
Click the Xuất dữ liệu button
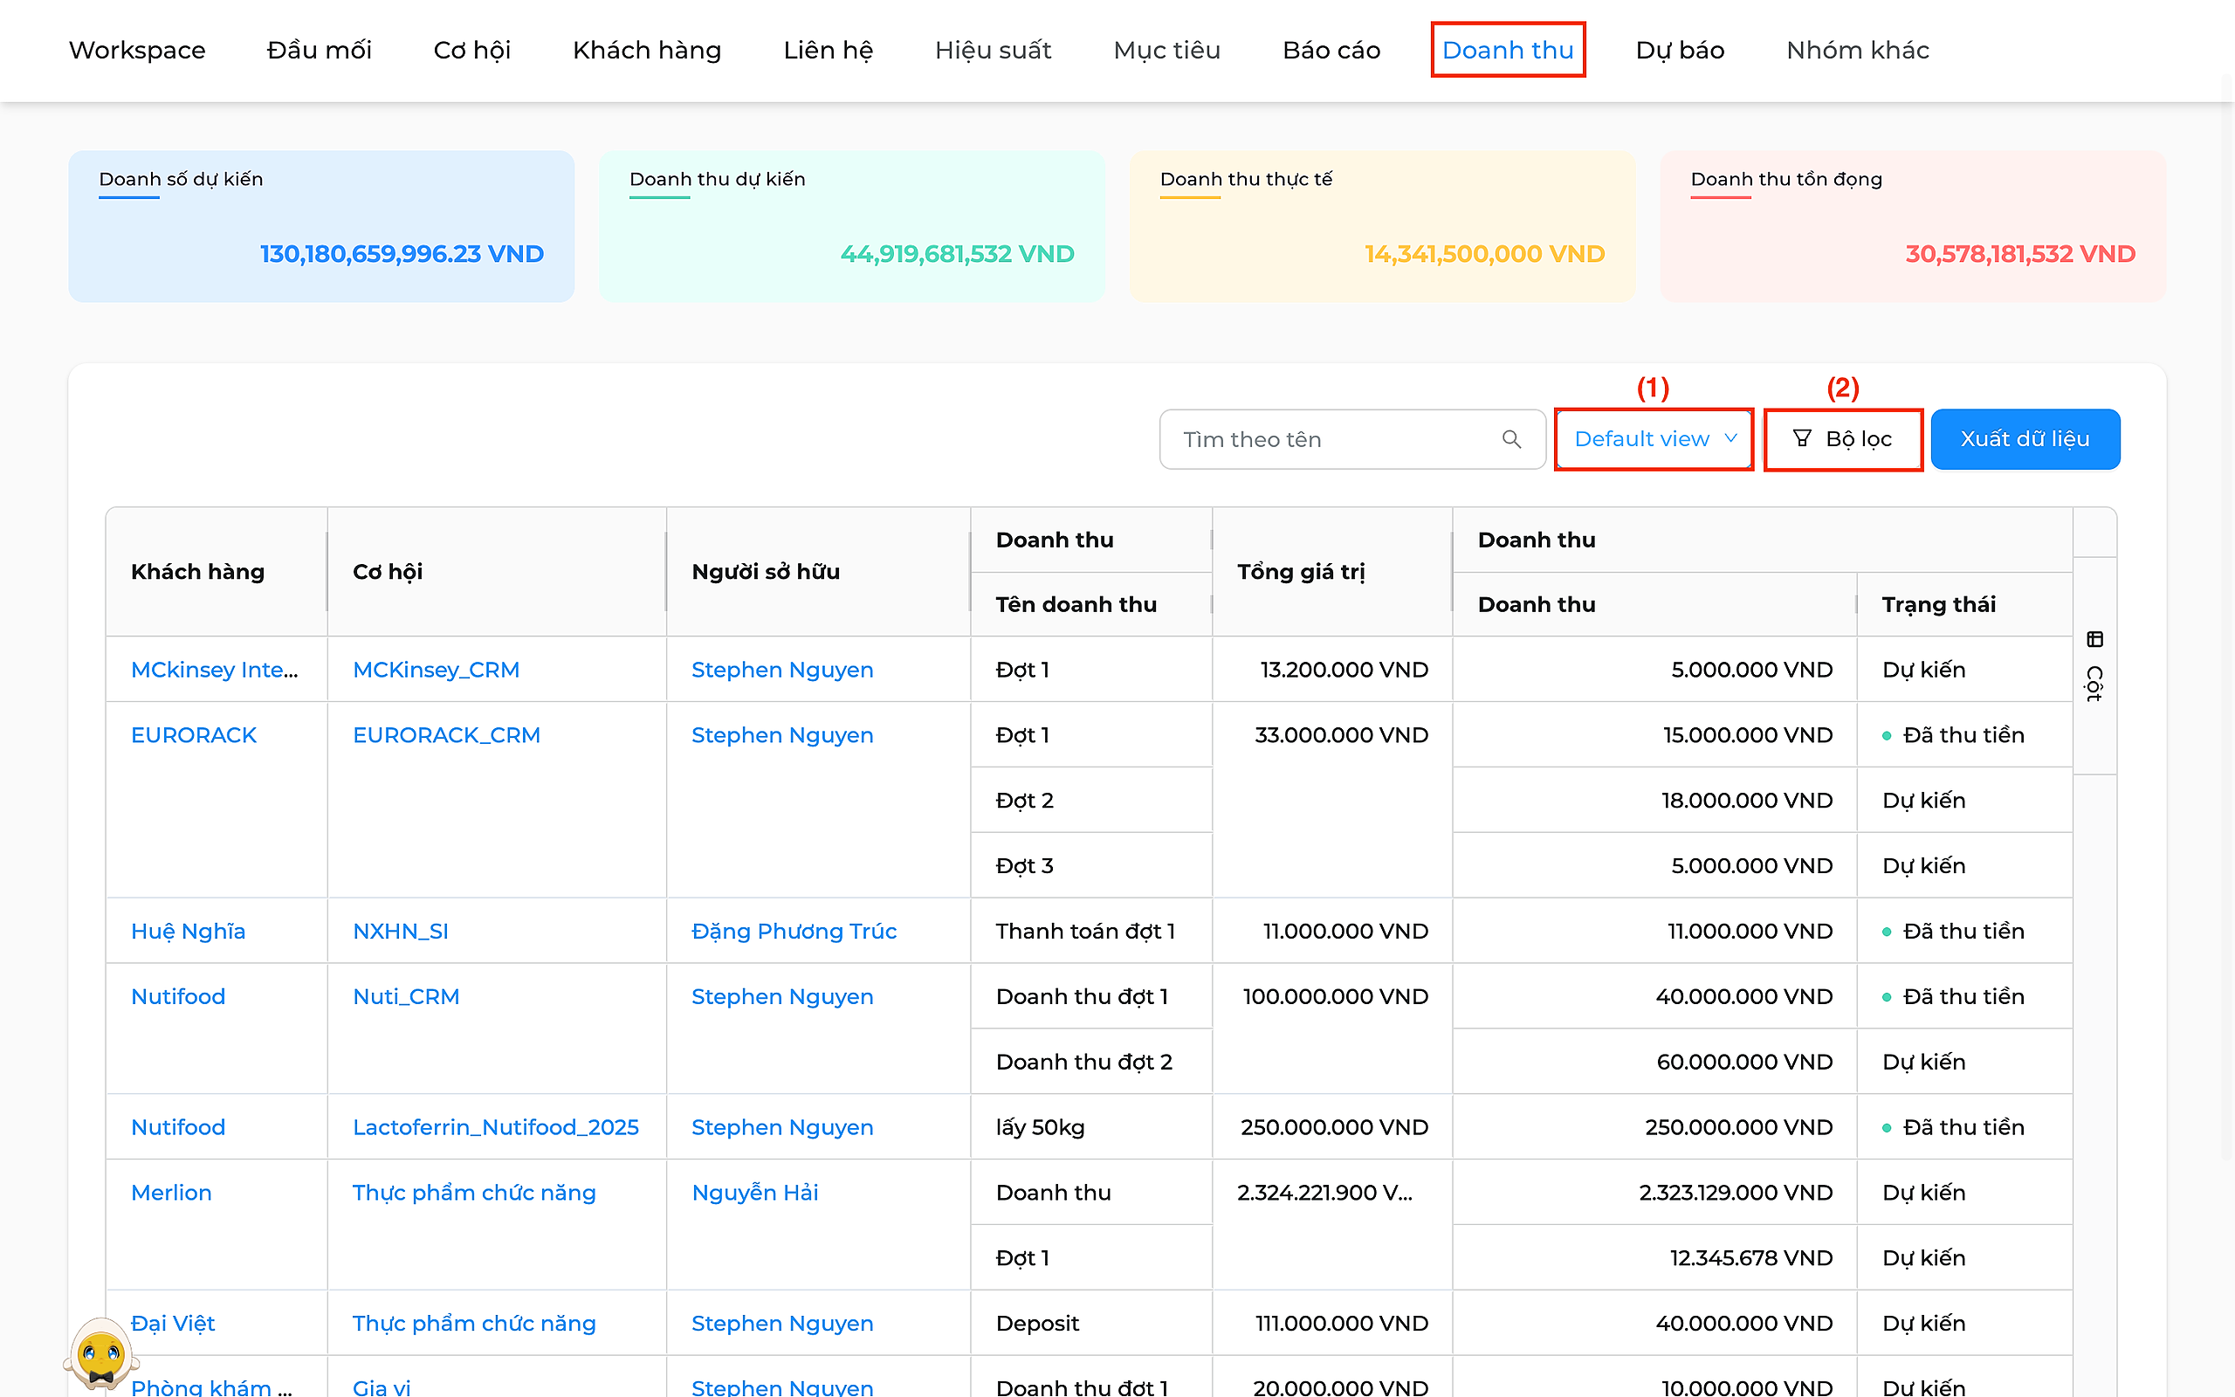tap(2025, 439)
